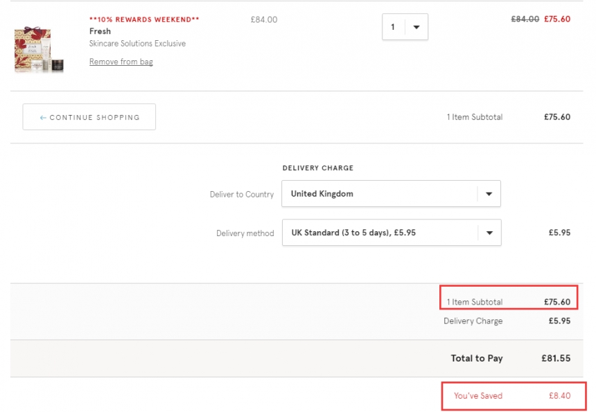Click the back arrow on Continue Shopping

pyautogui.click(x=43, y=118)
